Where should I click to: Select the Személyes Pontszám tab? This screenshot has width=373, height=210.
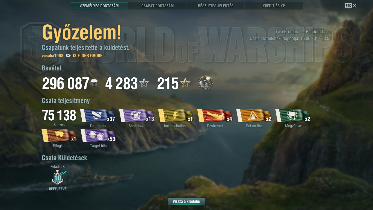click(x=99, y=6)
